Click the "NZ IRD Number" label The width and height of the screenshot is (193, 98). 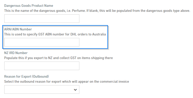point(16,53)
